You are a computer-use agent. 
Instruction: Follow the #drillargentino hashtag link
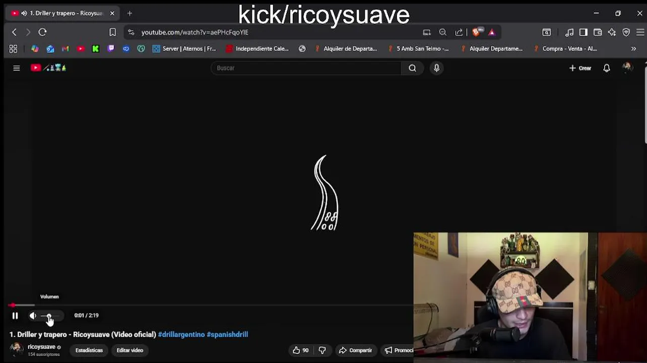[x=181, y=334]
